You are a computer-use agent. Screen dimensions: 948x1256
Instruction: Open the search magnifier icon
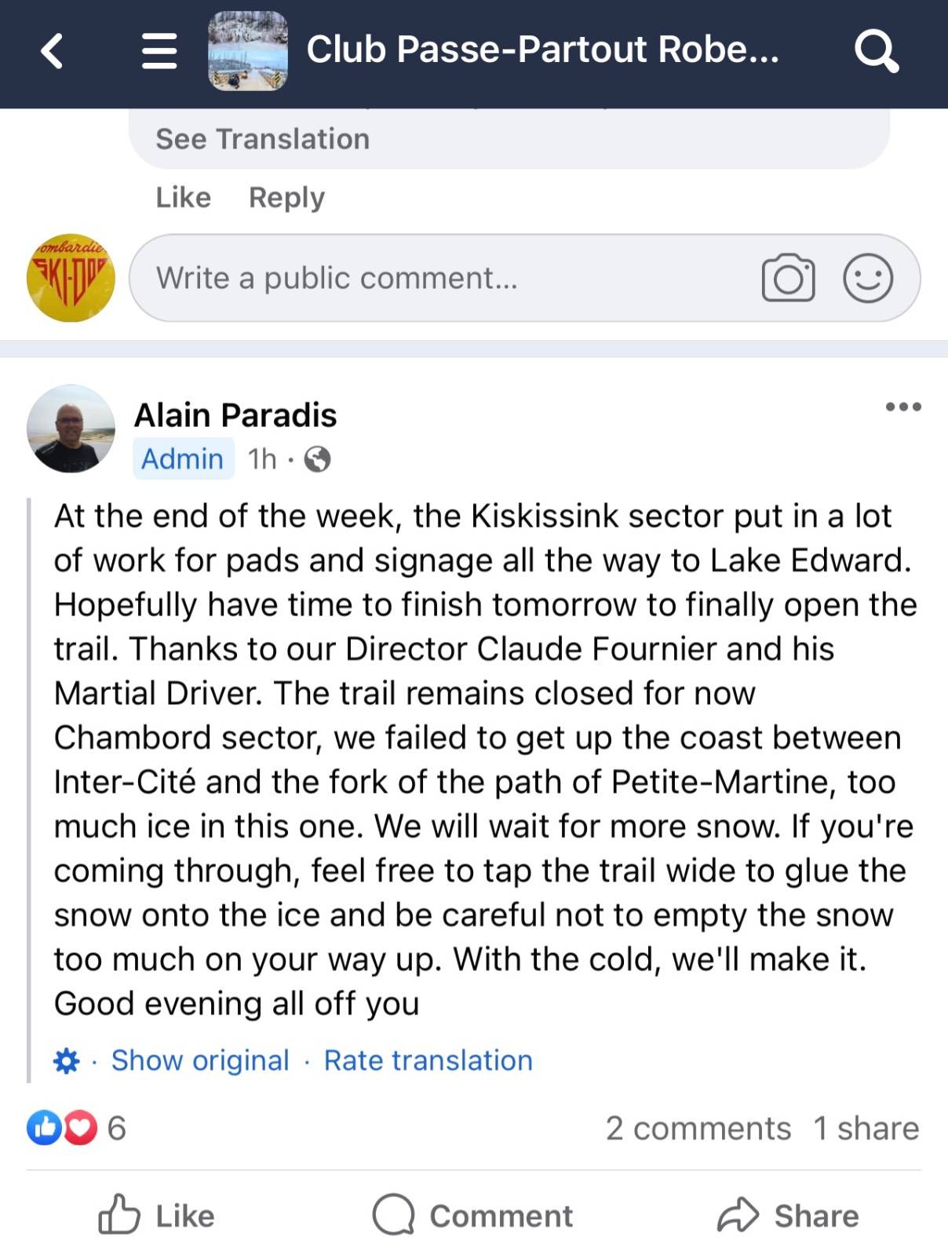877,51
